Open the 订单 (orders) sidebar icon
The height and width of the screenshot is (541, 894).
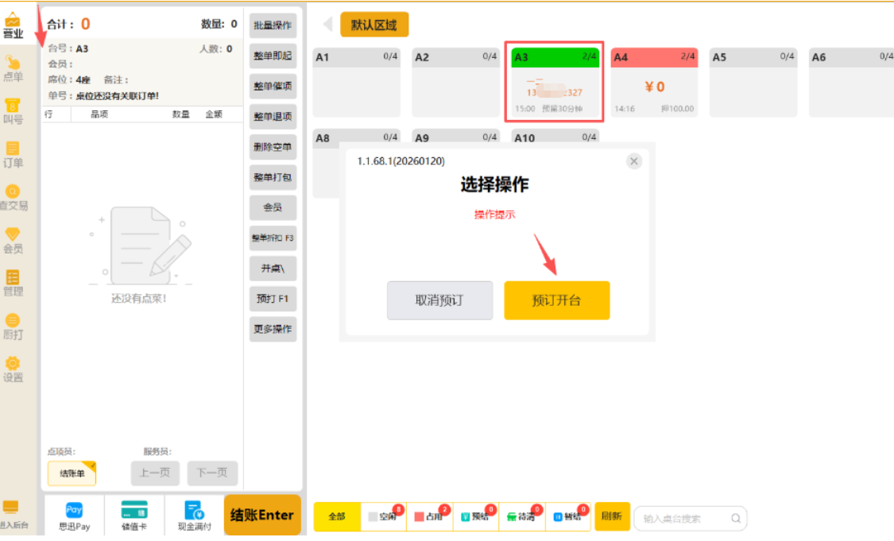point(13,154)
